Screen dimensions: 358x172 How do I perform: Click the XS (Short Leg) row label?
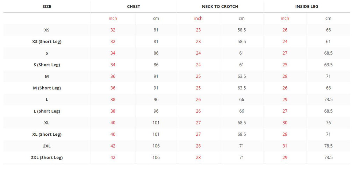pos(47,42)
